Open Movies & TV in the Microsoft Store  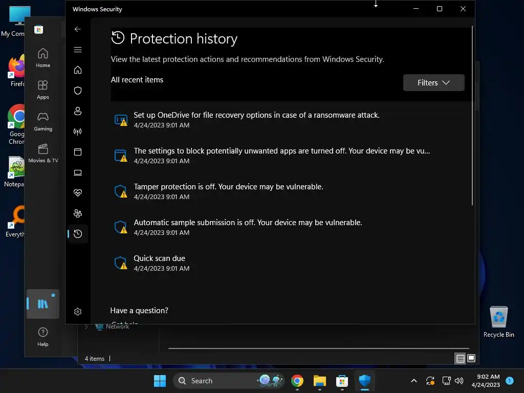[x=43, y=154]
